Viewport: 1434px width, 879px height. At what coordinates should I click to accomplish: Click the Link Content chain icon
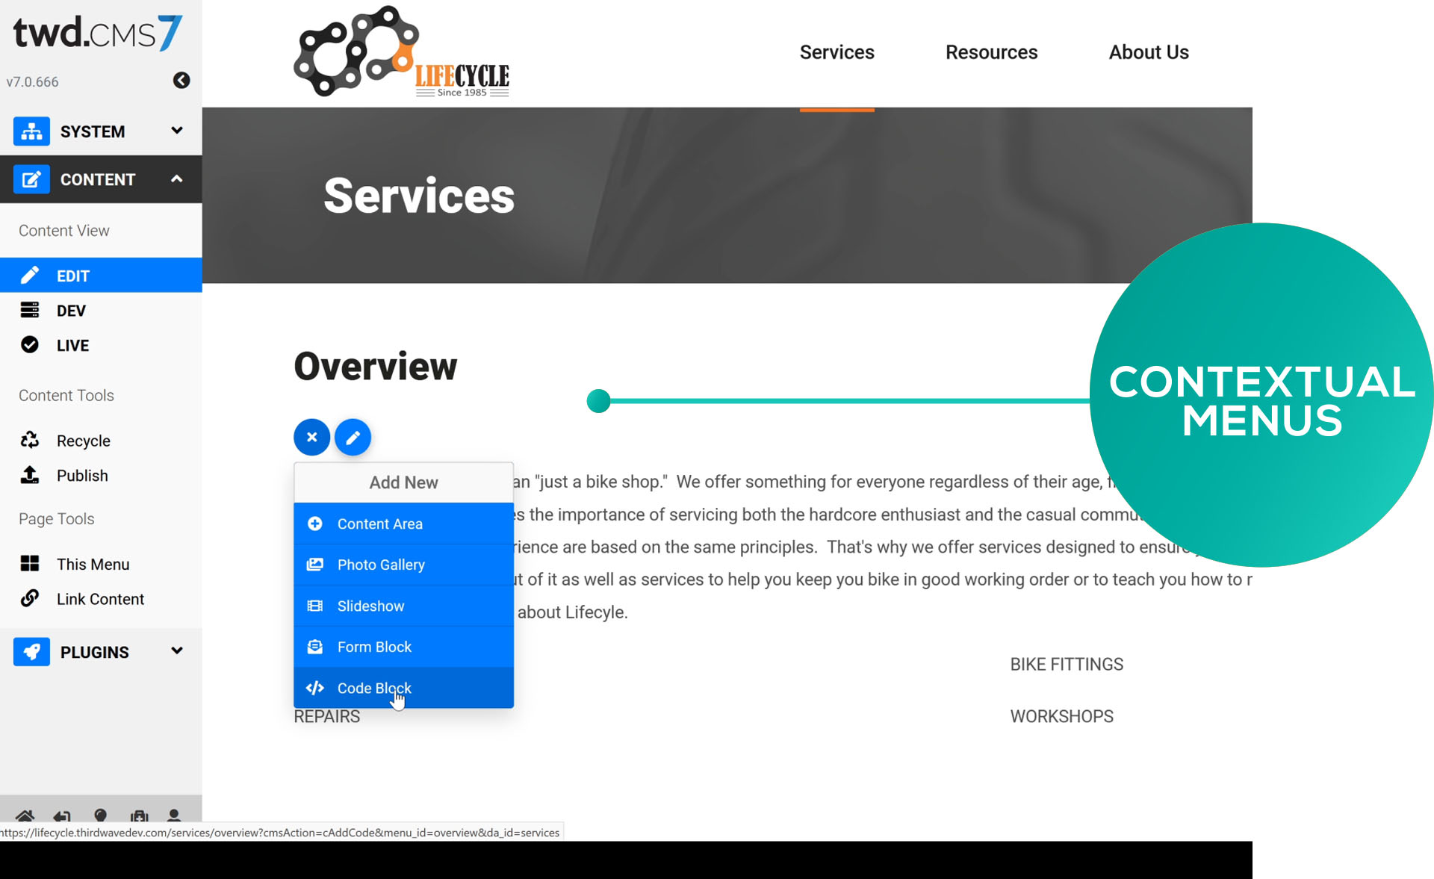(28, 598)
